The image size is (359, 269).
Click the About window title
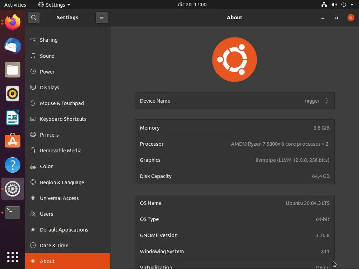235,18
